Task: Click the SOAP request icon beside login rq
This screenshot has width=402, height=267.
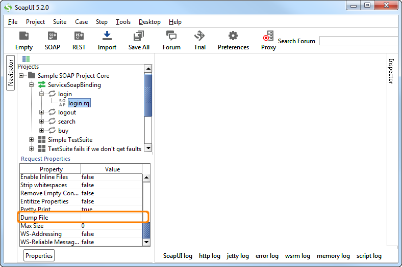Action: (62, 103)
